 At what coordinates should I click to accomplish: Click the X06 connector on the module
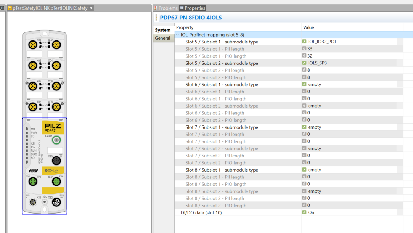pos(56,86)
